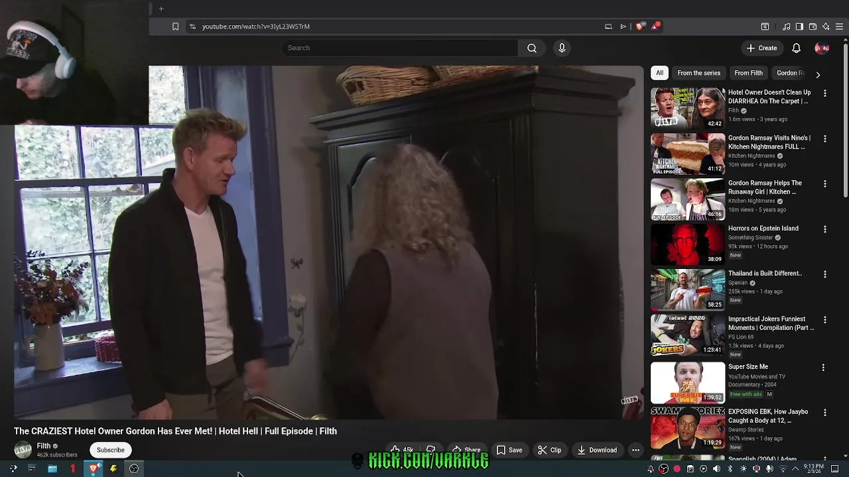Open more options for Super Size Me
This screenshot has height=477, width=849.
tap(823, 368)
